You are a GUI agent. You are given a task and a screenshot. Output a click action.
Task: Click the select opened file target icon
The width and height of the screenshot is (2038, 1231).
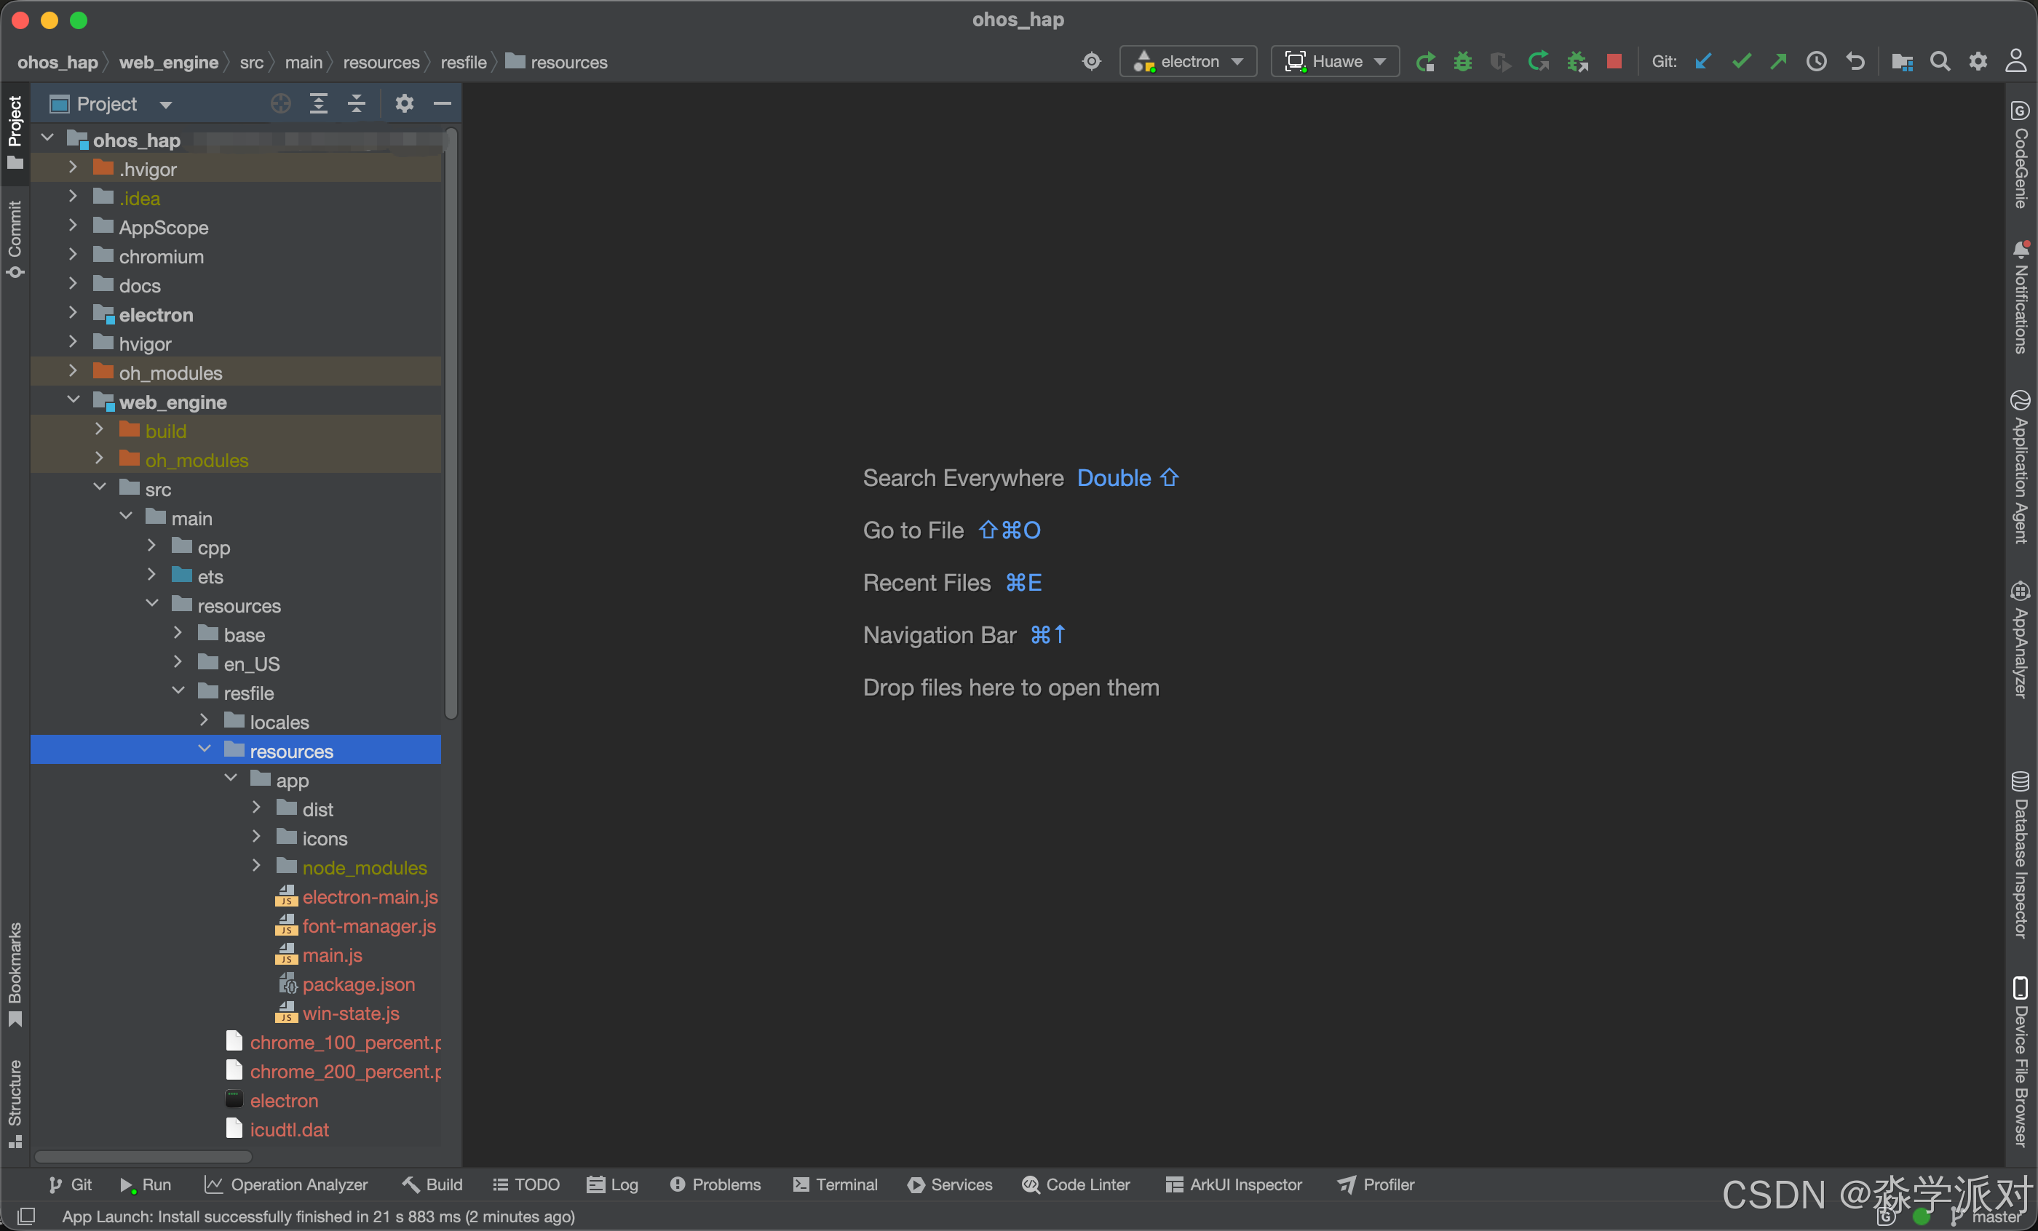click(x=280, y=103)
